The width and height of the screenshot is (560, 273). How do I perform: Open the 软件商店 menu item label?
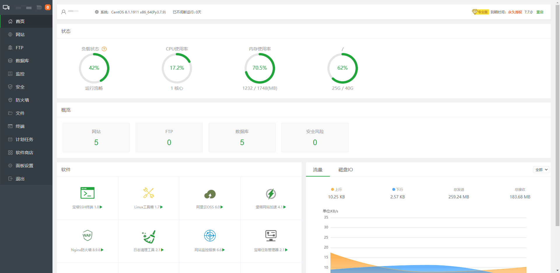(24, 152)
